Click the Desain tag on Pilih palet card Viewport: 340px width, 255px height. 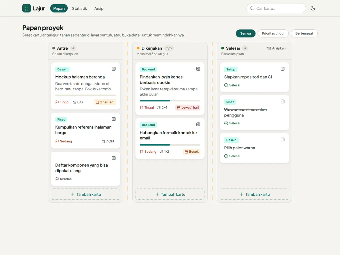(x=231, y=140)
